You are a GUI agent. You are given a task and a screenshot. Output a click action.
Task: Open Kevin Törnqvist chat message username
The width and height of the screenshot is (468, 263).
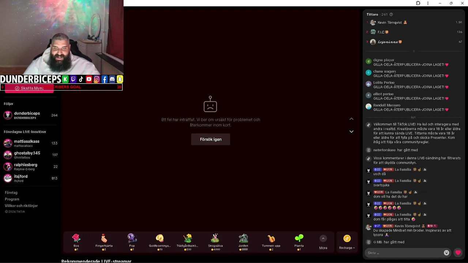pos(407,226)
